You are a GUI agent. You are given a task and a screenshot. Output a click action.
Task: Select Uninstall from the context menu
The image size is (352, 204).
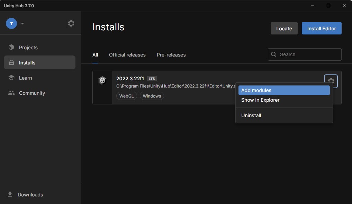(251, 115)
